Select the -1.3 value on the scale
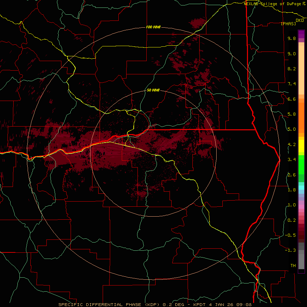Screen dimensions: 307x307 click(x=290, y=250)
